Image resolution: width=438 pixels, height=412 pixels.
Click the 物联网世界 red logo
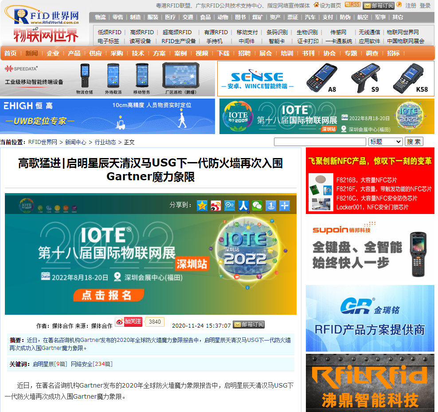point(46,35)
